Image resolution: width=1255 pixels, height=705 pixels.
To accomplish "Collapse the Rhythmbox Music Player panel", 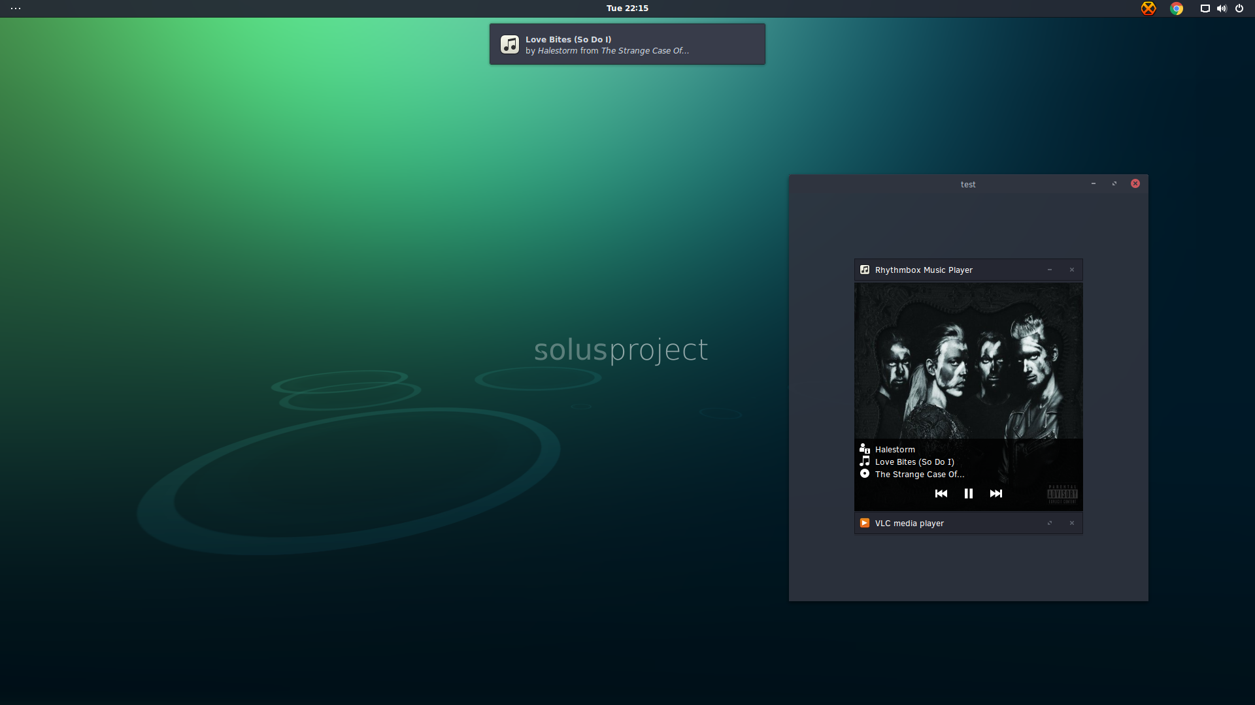I will 1050,270.
